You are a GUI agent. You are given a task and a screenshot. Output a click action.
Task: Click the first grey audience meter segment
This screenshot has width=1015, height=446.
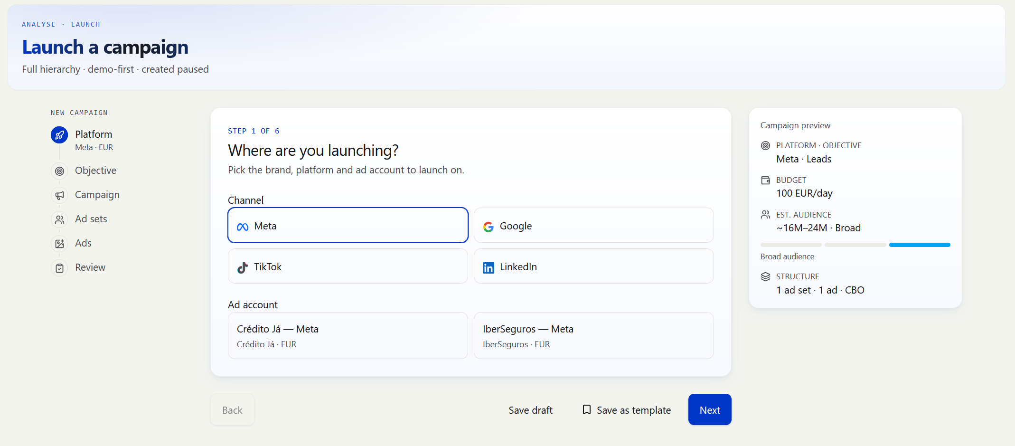point(791,245)
